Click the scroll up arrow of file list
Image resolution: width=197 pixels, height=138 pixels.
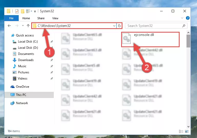pyautogui.click(x=188, y=33)
